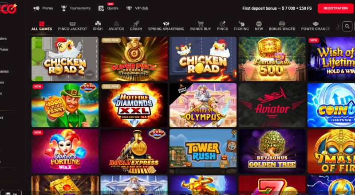Click the Fishing fish icon
Image resolution: width=355 pixels, height=195 pixels.
pos(241,24)
